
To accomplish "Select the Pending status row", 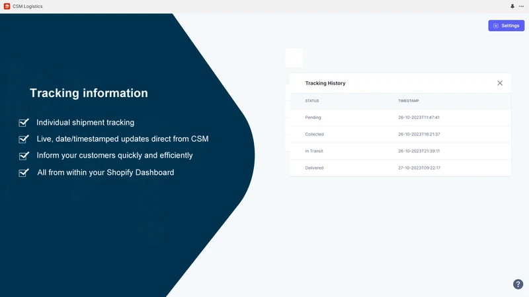I will pos(400,117).
